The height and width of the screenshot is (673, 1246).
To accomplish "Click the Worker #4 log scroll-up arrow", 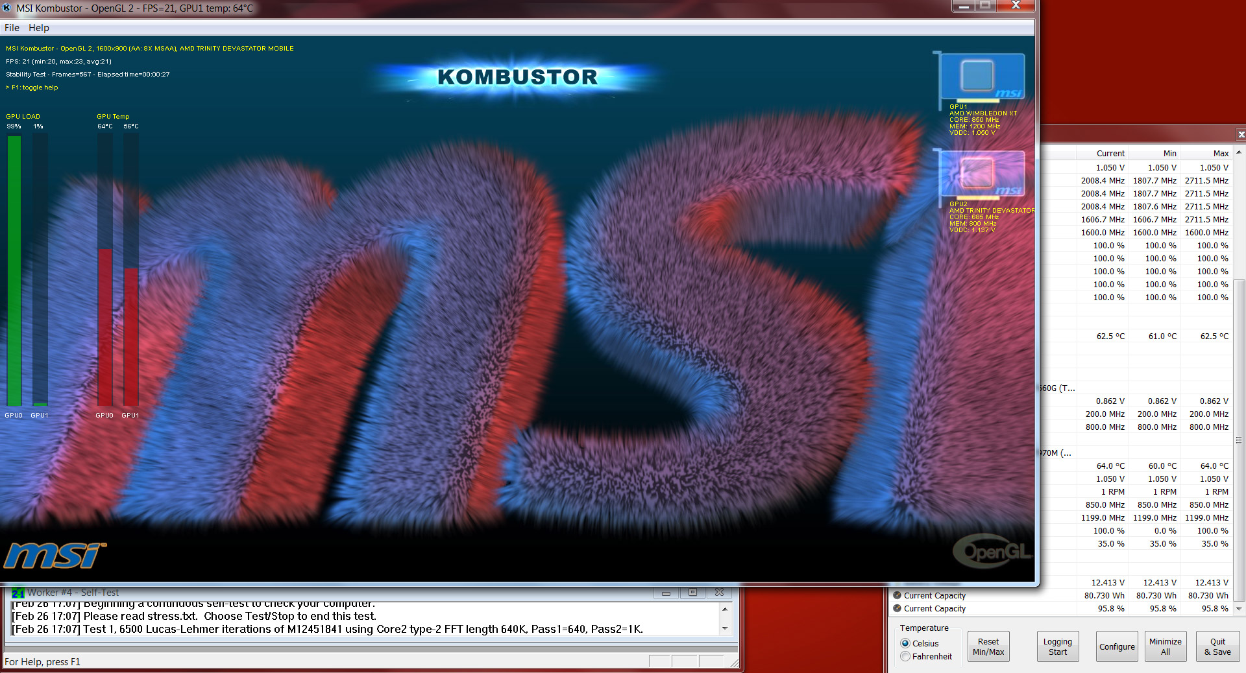I will [725, 609].
